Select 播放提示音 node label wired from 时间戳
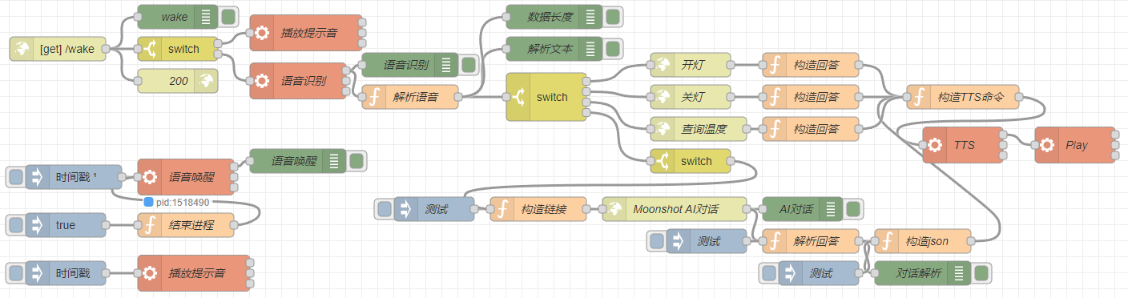 pos(197,273)
